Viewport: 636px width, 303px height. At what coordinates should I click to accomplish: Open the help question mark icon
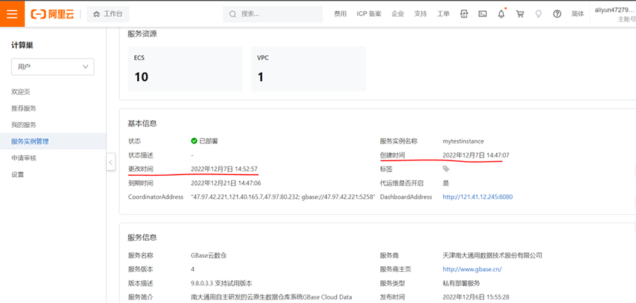pyautogui.click(x=557, y=14)
